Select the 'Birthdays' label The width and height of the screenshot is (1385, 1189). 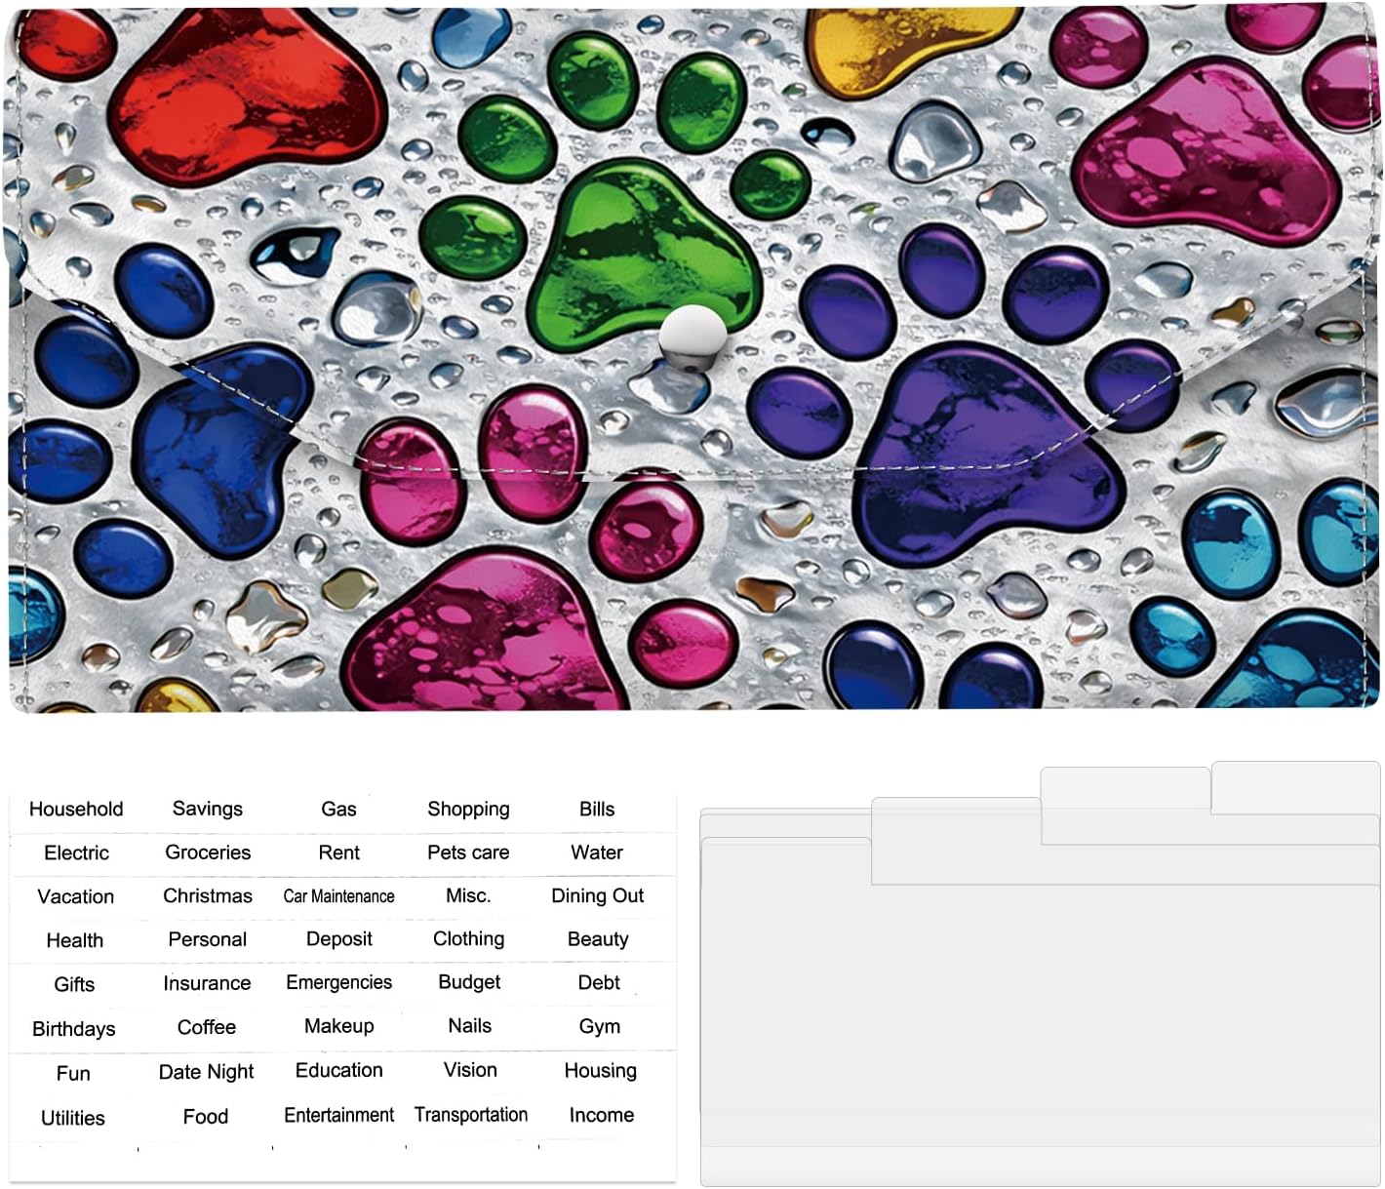[73, 1029]
